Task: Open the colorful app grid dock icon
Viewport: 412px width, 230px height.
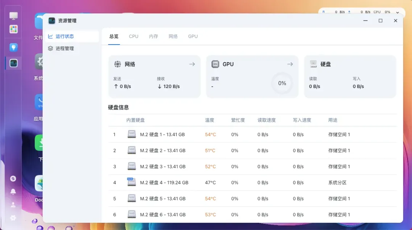Action: coord(13,29)
